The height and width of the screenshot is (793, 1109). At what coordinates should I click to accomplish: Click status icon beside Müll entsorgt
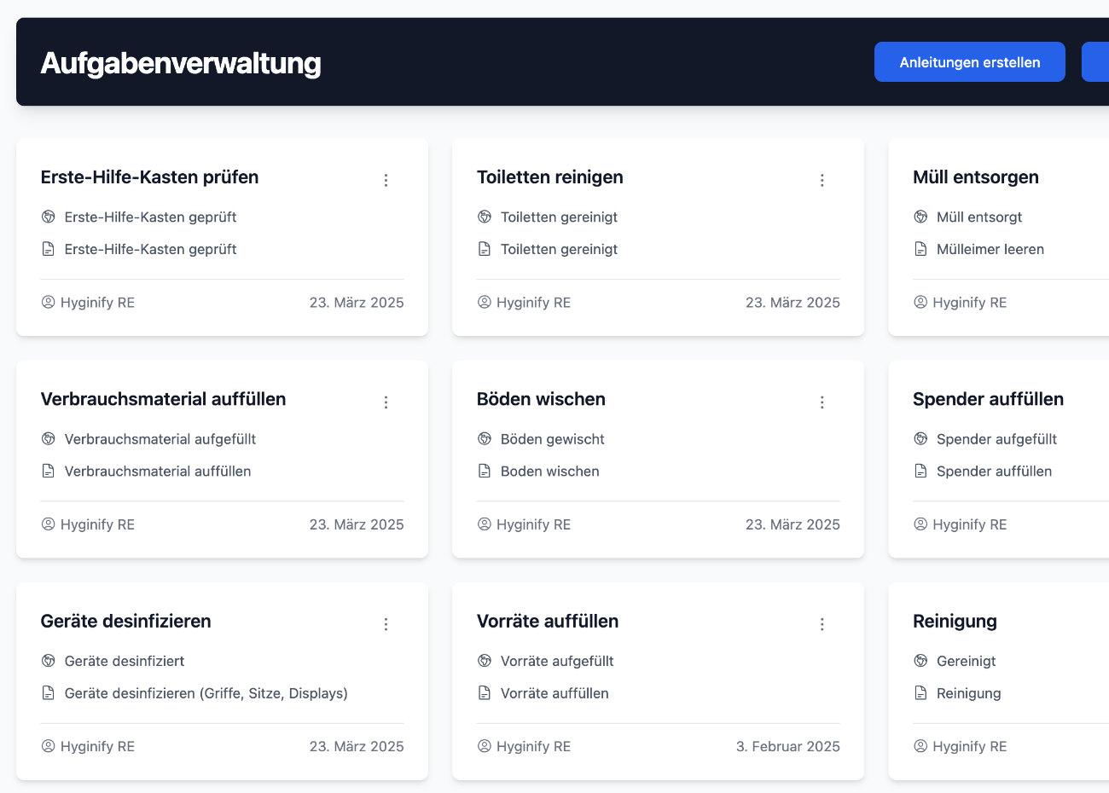click(920, 217)
